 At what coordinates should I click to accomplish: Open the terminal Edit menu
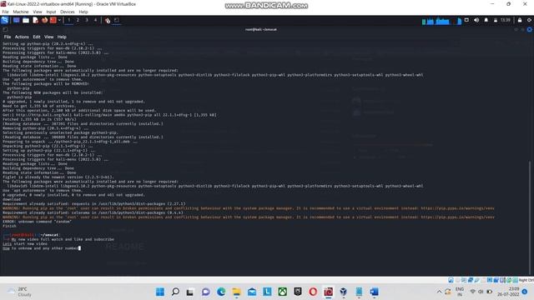tap(37, 37)
